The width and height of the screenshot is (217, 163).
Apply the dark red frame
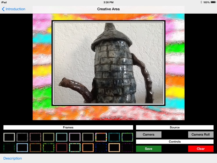(x=62, y=148)
